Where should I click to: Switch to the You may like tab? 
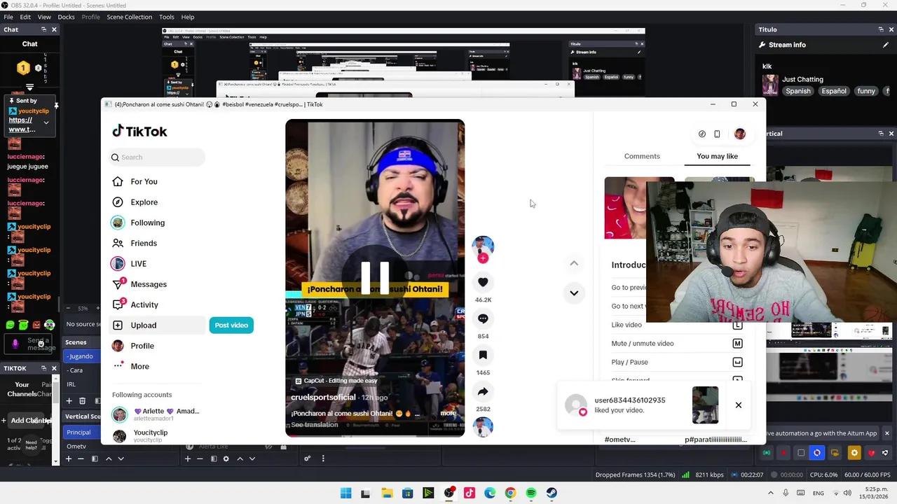coord(717,156)
